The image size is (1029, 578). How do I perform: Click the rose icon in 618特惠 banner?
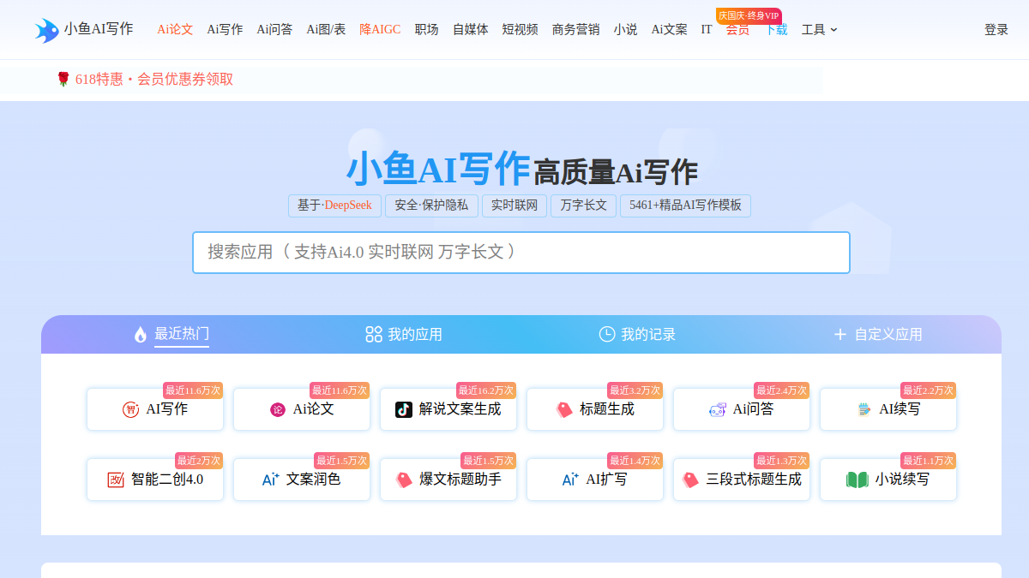pos(63,79)
